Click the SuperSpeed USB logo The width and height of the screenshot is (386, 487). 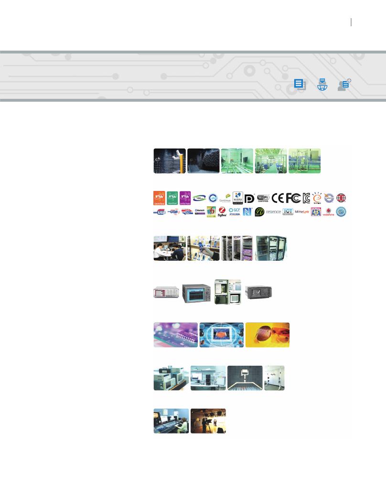(x=187, y=212)
